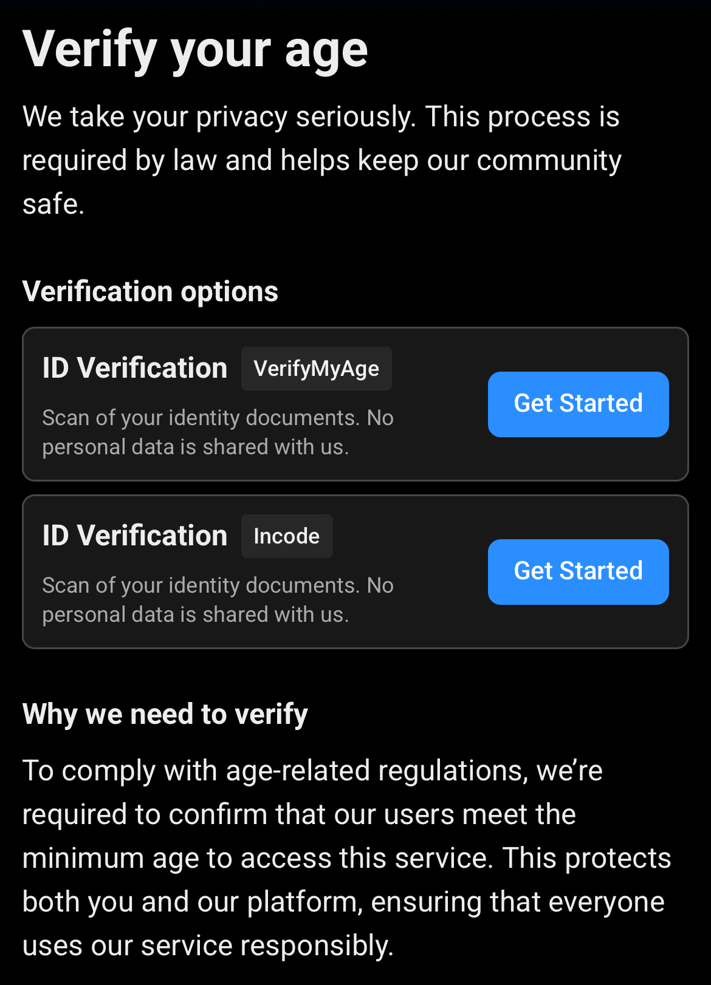Click the 'uses our service responsibly' line
The image size is (711, 985).
208,946
